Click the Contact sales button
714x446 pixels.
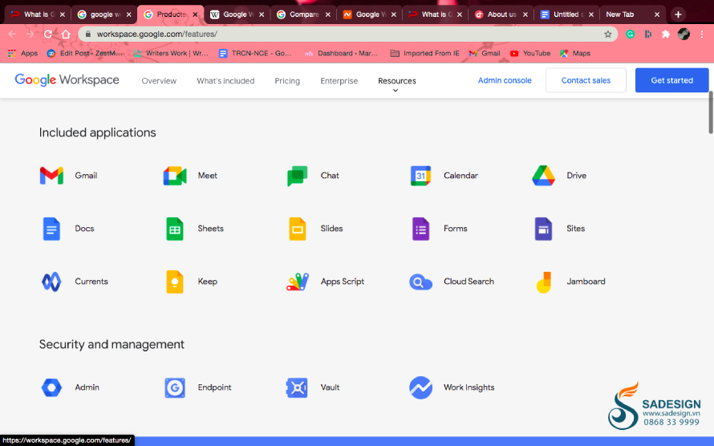pos(586,80)
